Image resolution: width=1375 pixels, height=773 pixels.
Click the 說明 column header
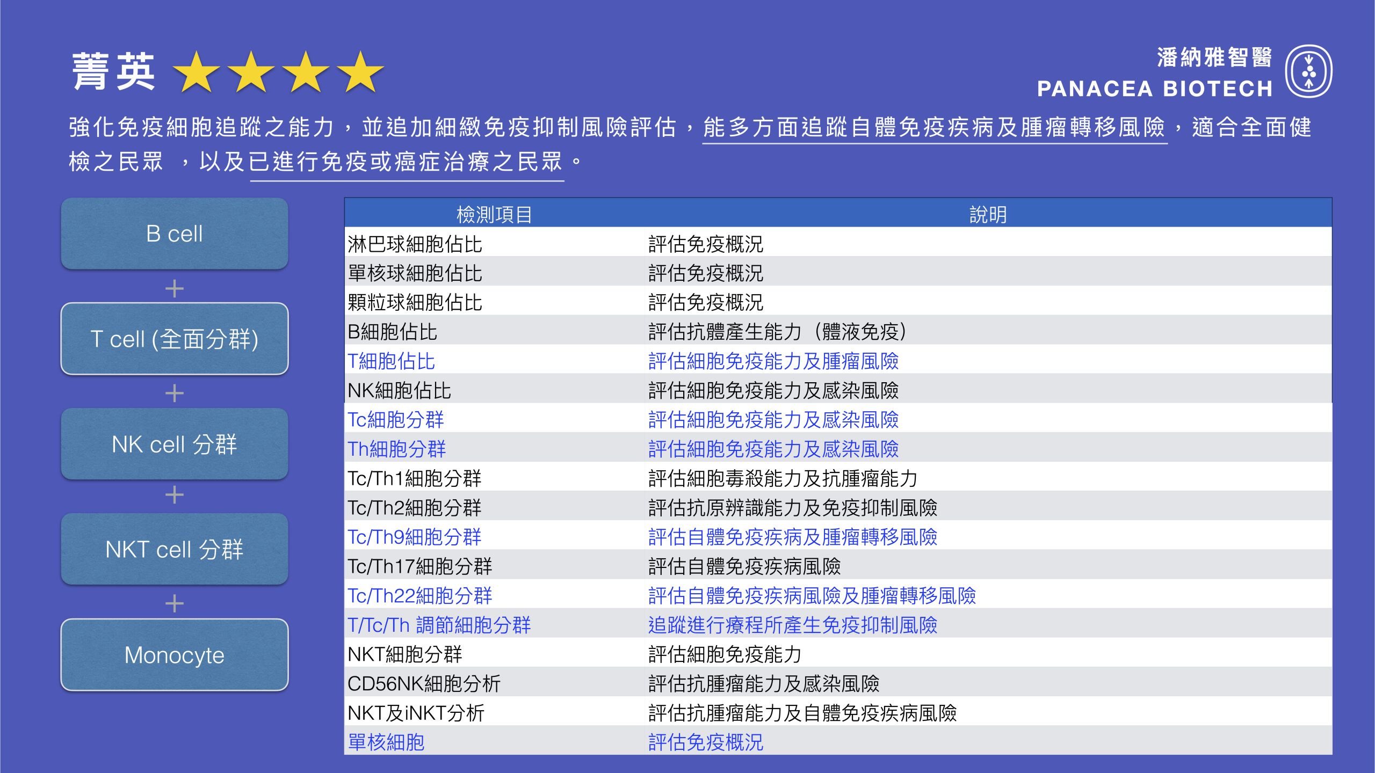point(988,214)
